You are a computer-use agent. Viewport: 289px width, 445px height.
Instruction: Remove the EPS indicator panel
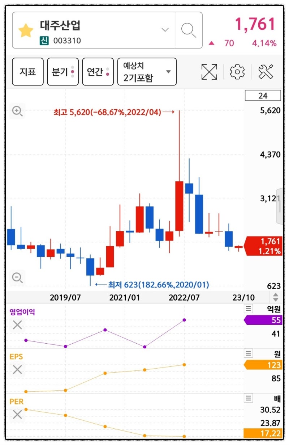tap(17, 370)
